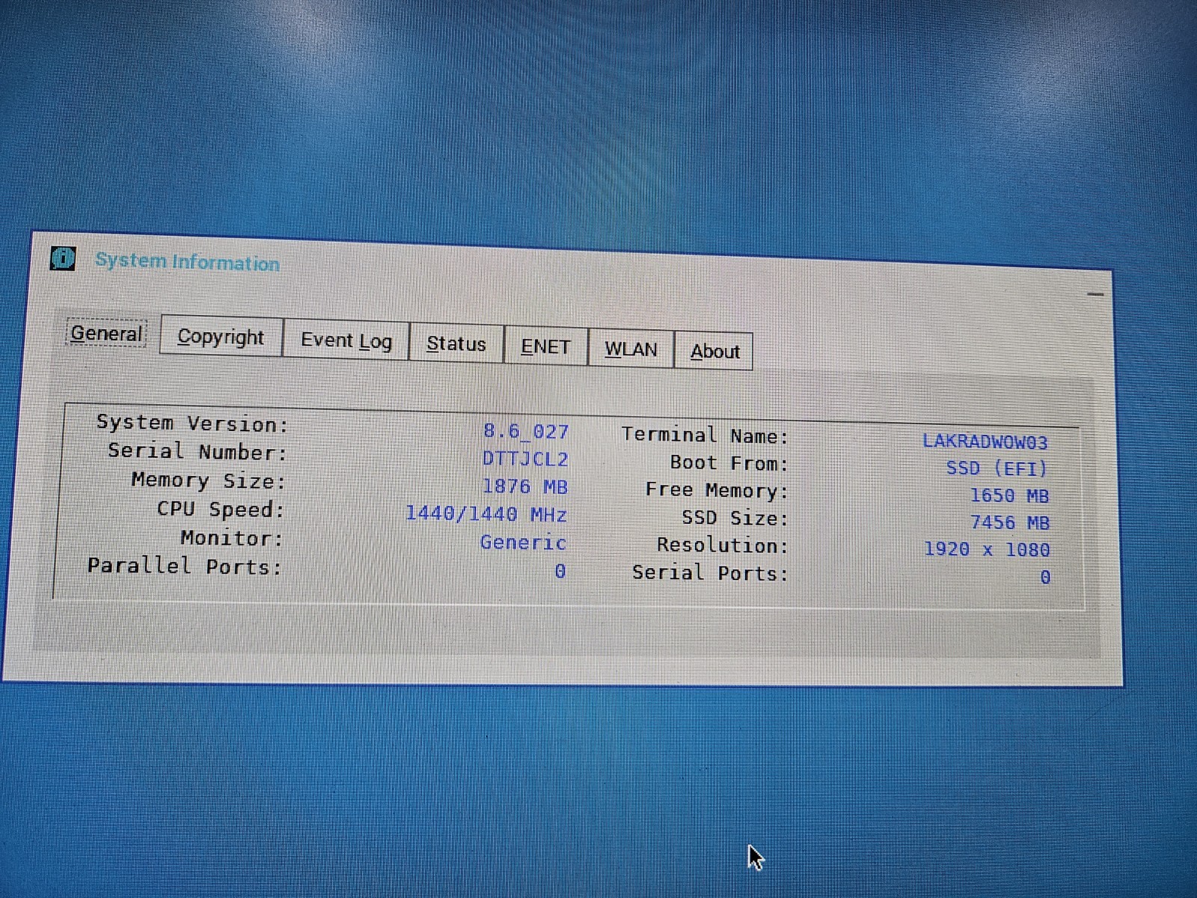
Task: Click the Serial Number label
Action: [x=198, y=451]
